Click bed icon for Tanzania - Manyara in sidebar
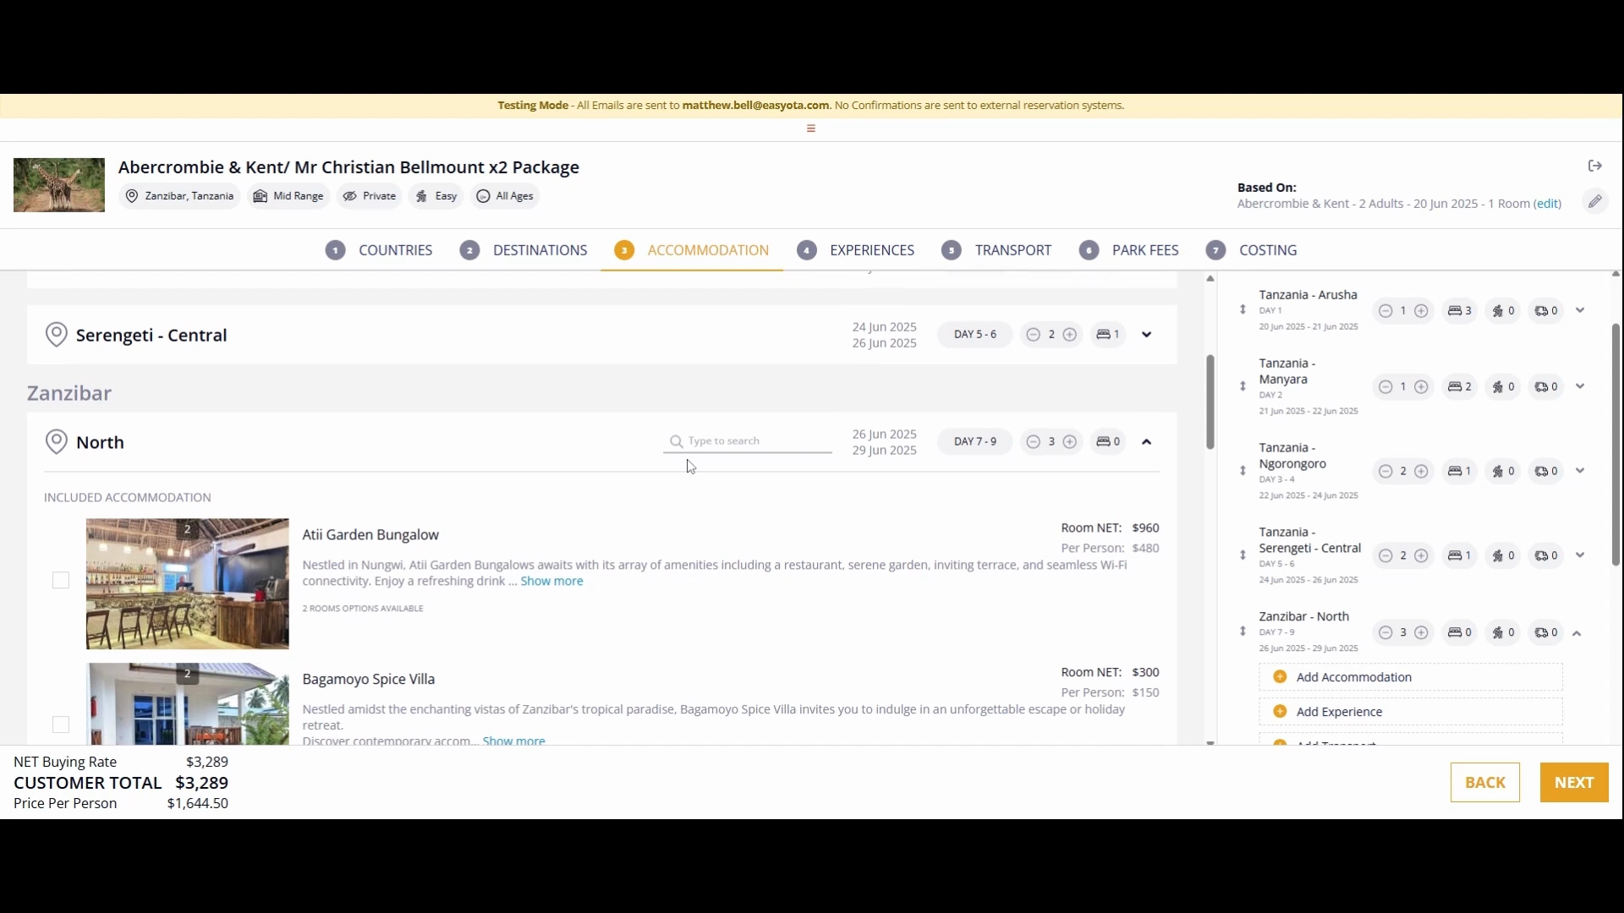Viewport: 1624px width, 913px height. coord(1455,387)
